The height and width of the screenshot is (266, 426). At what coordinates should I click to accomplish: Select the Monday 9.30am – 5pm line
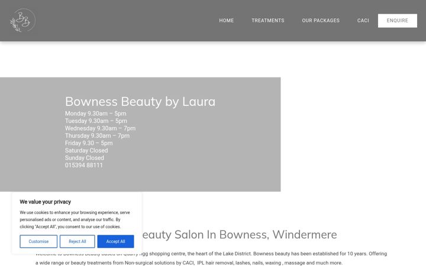pyautogui.click(x=95, y=113)
